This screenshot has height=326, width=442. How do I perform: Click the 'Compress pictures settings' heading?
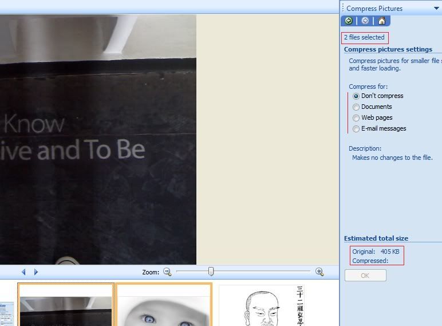(x=388, y=49)
